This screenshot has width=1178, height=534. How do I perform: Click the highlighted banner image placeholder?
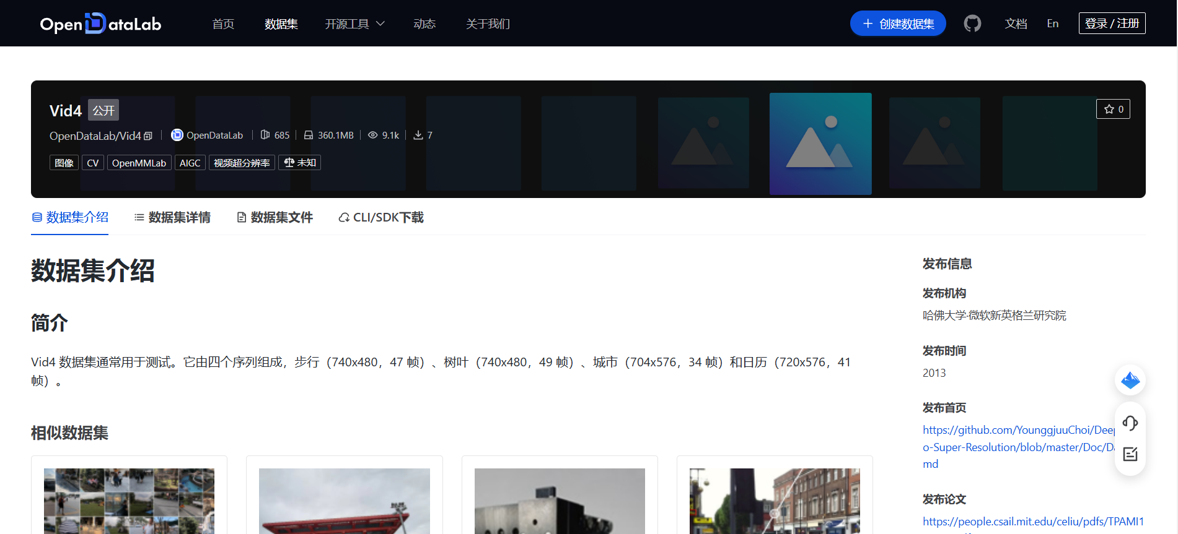820,144
